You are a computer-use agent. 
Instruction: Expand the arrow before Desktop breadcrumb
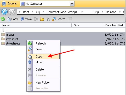[x=103, y=12]
